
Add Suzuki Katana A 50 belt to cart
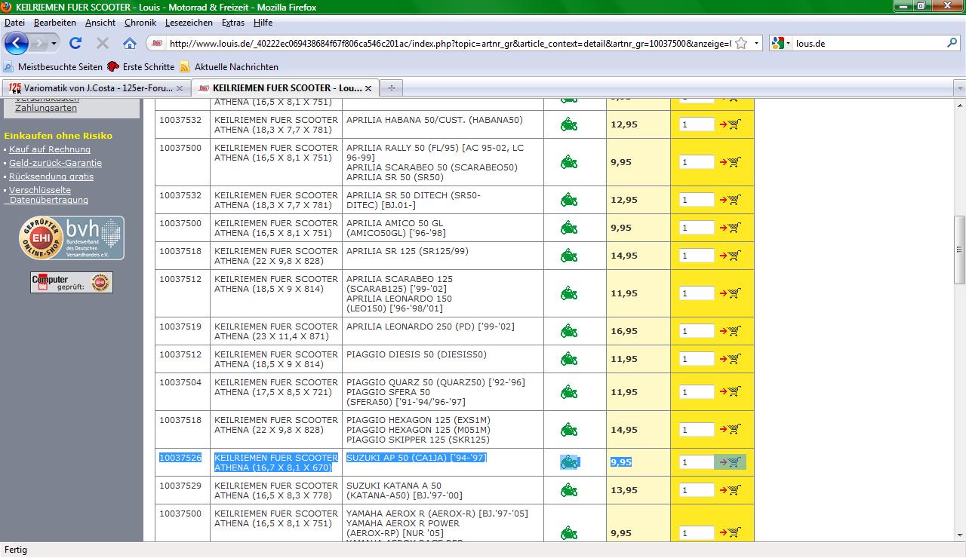(x=730, y=490)
